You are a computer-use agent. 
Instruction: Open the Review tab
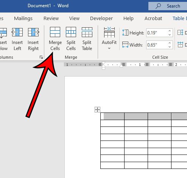tap(51, 19)
